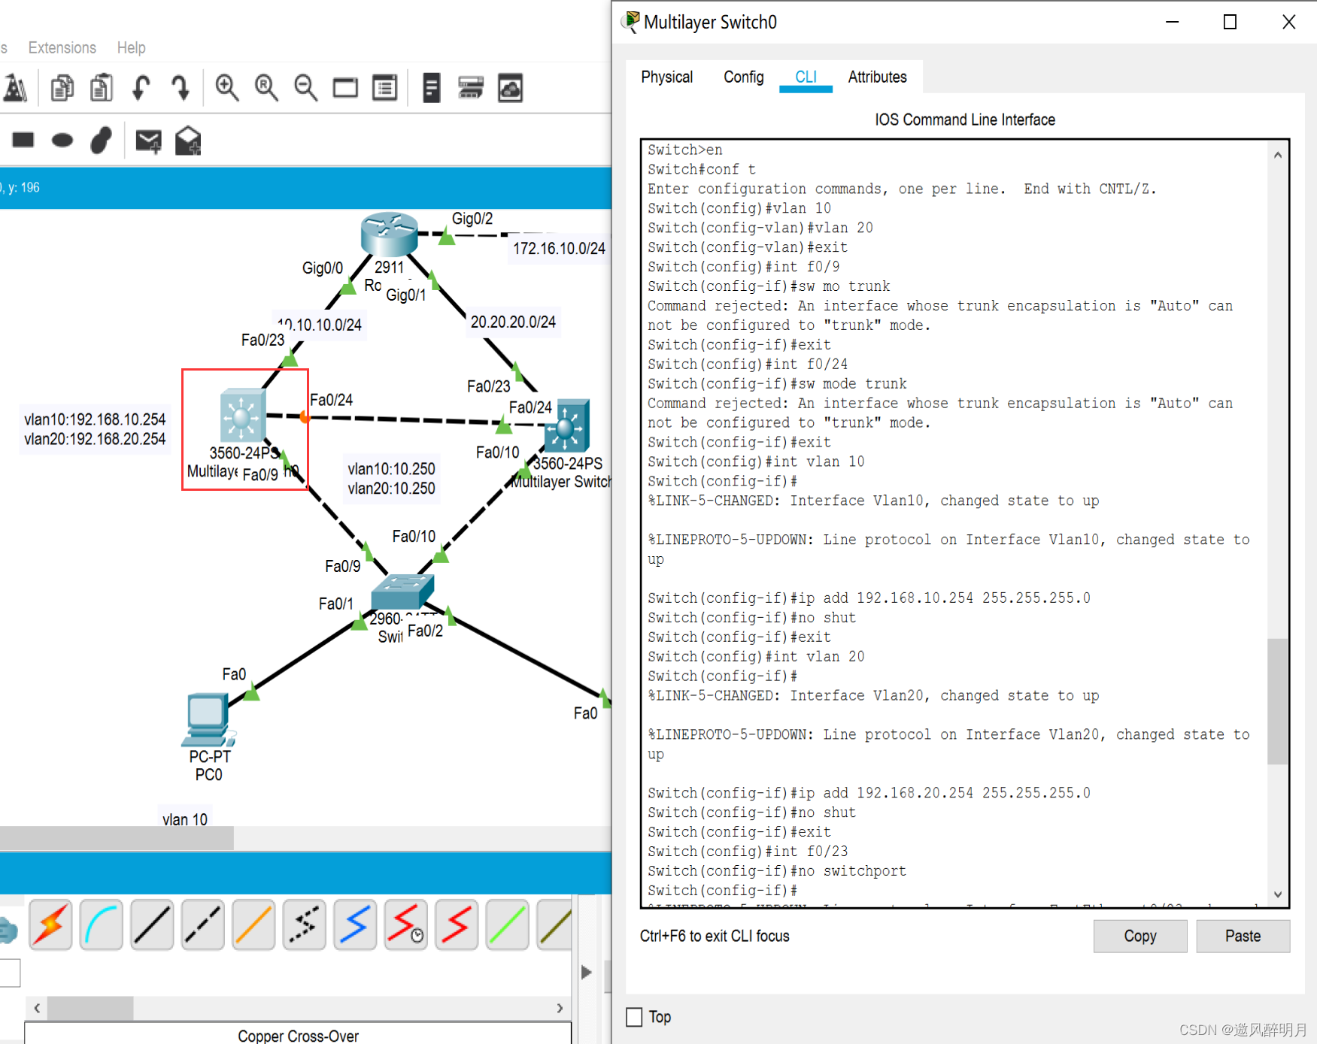This screenshot has width=1317, height=1044.
Task: Pick the Copper Cross-Over dashed cable
Action: tap(203, 924)
